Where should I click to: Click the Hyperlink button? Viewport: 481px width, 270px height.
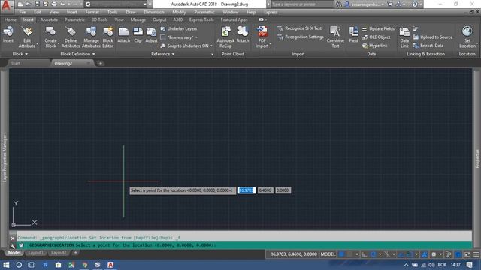coord(375,46)
